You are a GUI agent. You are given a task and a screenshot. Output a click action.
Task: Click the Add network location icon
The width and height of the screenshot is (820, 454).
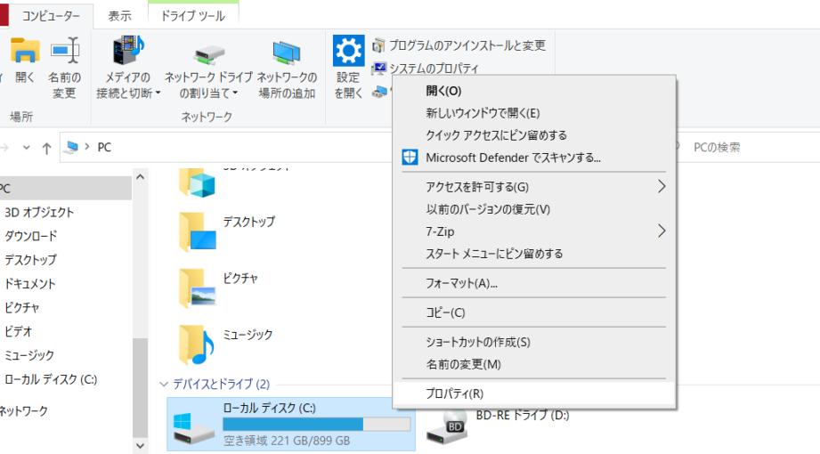click(287, 52)
